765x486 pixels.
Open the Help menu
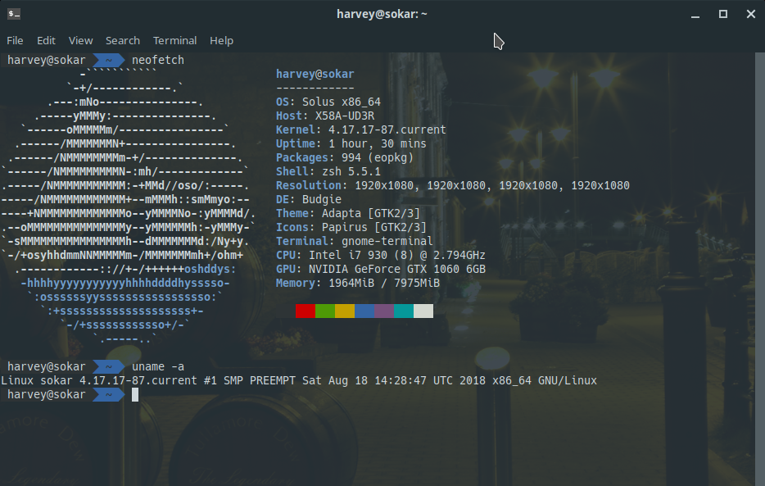221,40
